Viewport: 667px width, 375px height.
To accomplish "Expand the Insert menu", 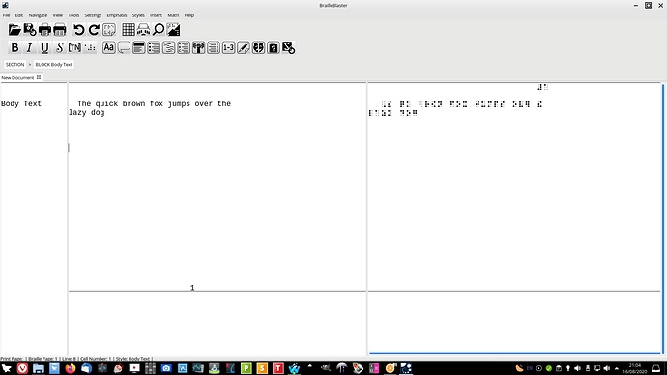I will [x=156, y=15].
